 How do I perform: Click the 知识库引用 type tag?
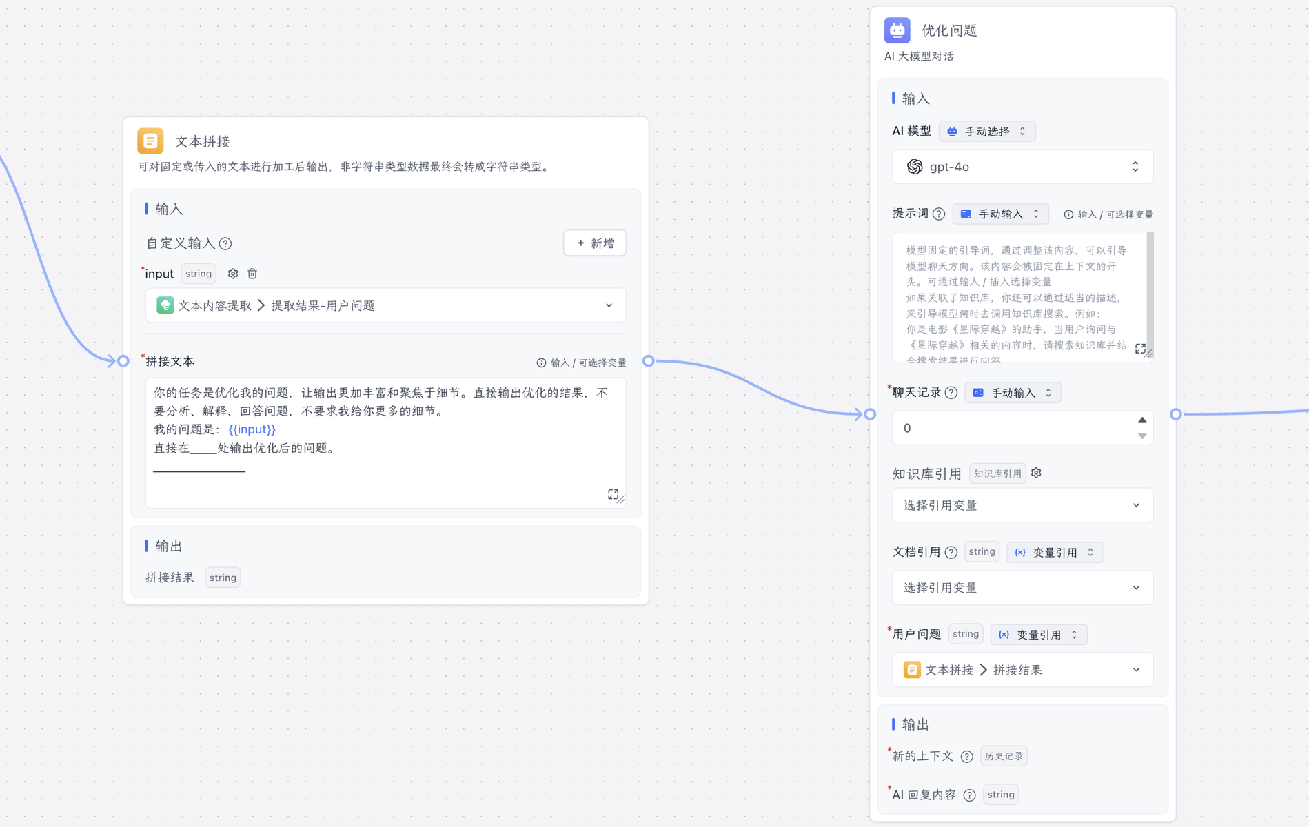997,473
